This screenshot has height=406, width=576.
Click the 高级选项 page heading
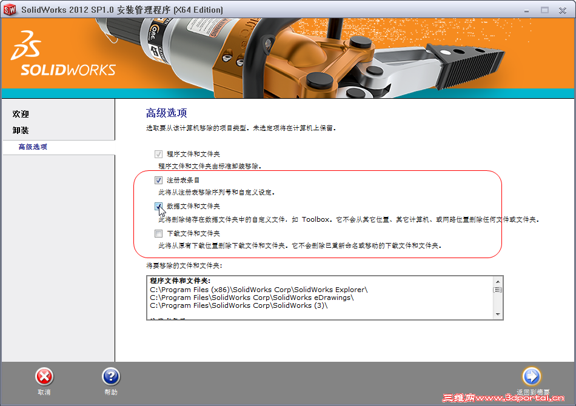(166, 113)
